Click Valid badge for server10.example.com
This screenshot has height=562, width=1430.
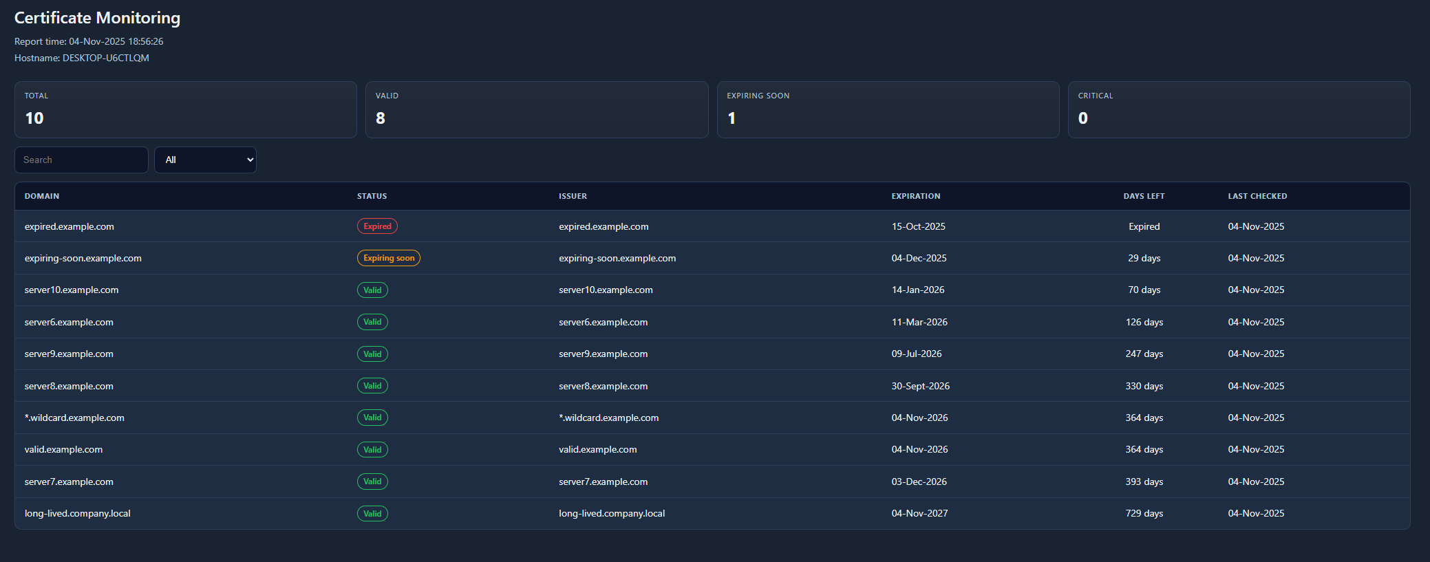[x=372, y=290]
